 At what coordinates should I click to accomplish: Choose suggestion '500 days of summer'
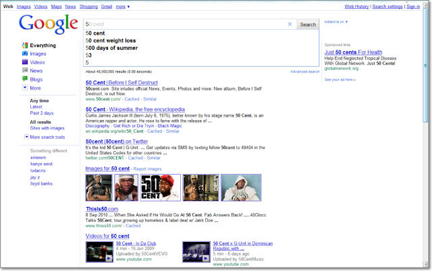tap(111, 48)
